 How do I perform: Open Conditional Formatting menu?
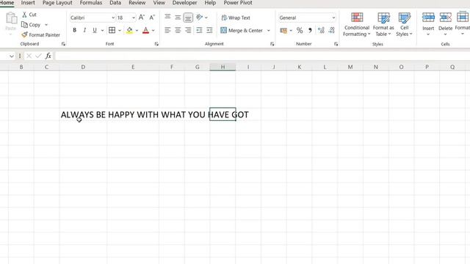[x=357, y=24]
